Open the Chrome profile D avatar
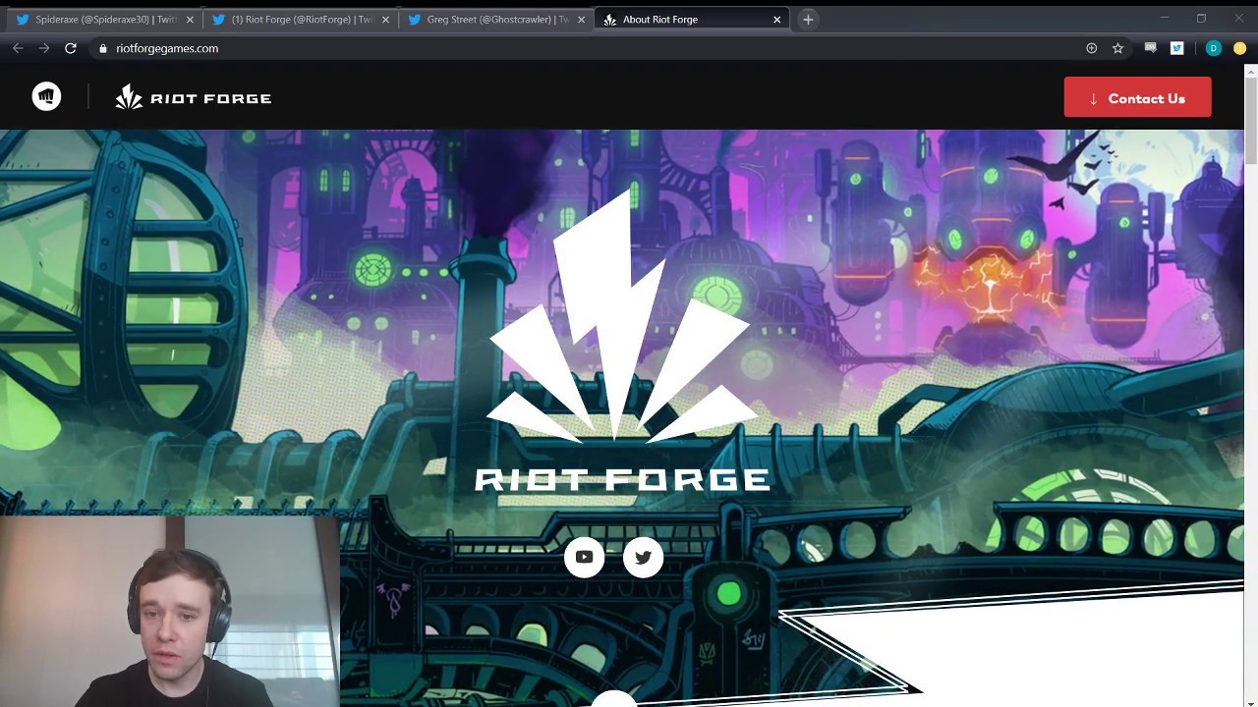 1213,48
